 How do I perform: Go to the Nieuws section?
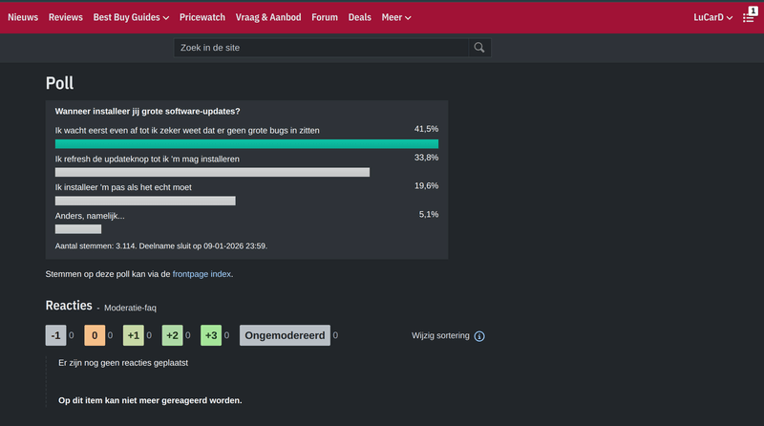pyautogui.click(x=23, y=17)
